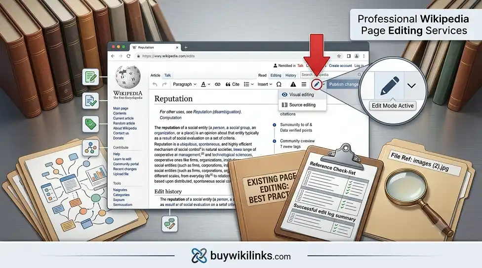Click the pencil edit-mode icon in toolbar
482x268 pixels.
pyautogui.click(x=317, y=84)
